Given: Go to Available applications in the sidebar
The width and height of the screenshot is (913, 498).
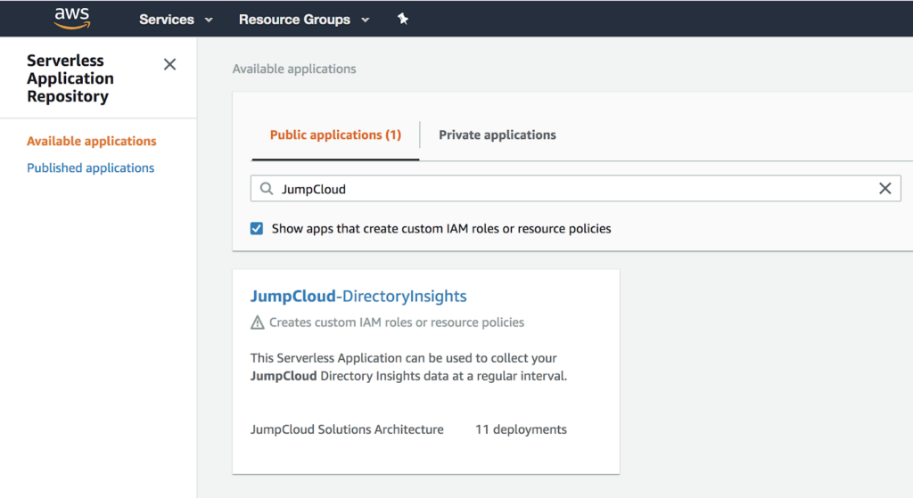Looking at the screenshot, I should [x=91, y=141].
